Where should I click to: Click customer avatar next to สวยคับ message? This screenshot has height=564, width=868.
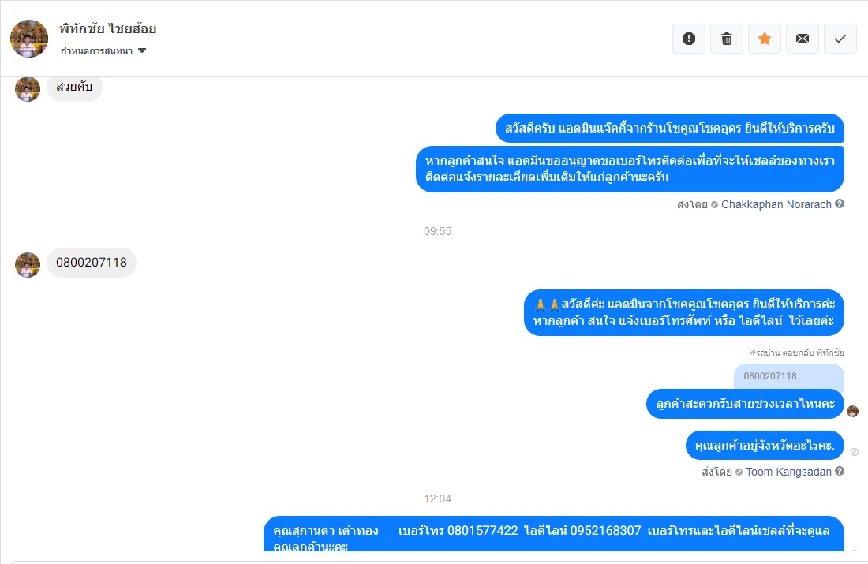coord(28,88)
